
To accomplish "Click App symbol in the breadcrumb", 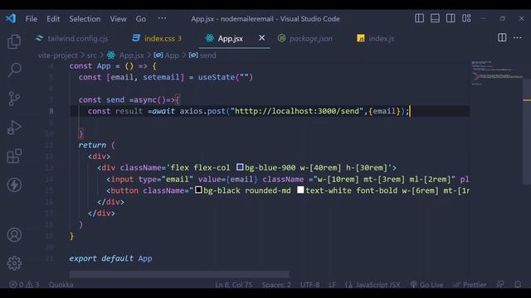I will (166, 55).
